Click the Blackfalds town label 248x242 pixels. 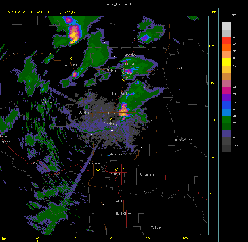pyautogui.click(x=127, y=64)
